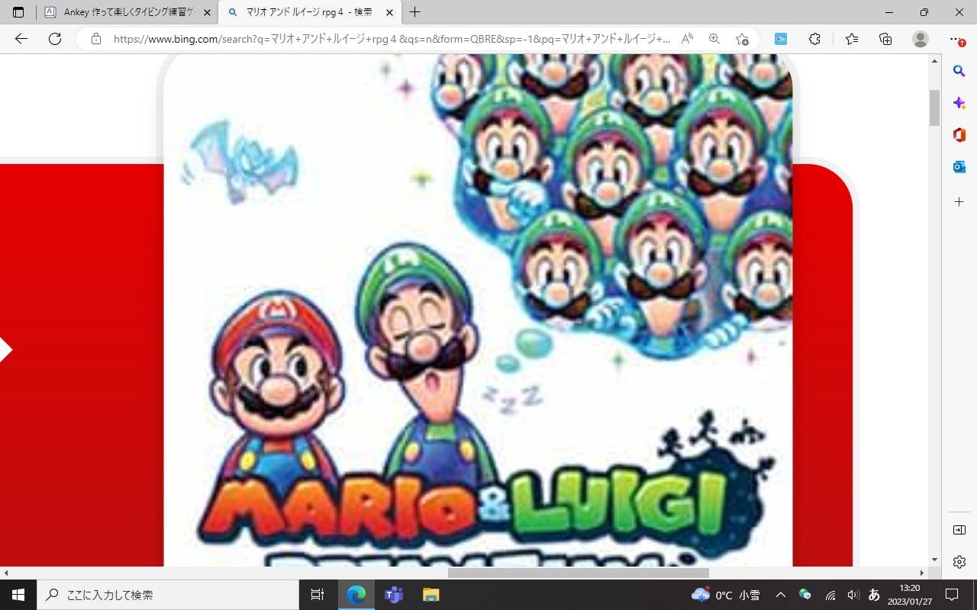977x610 pixels.
Task: Toggle the Japanese IME input mode indicator
Action: point(875,595)
